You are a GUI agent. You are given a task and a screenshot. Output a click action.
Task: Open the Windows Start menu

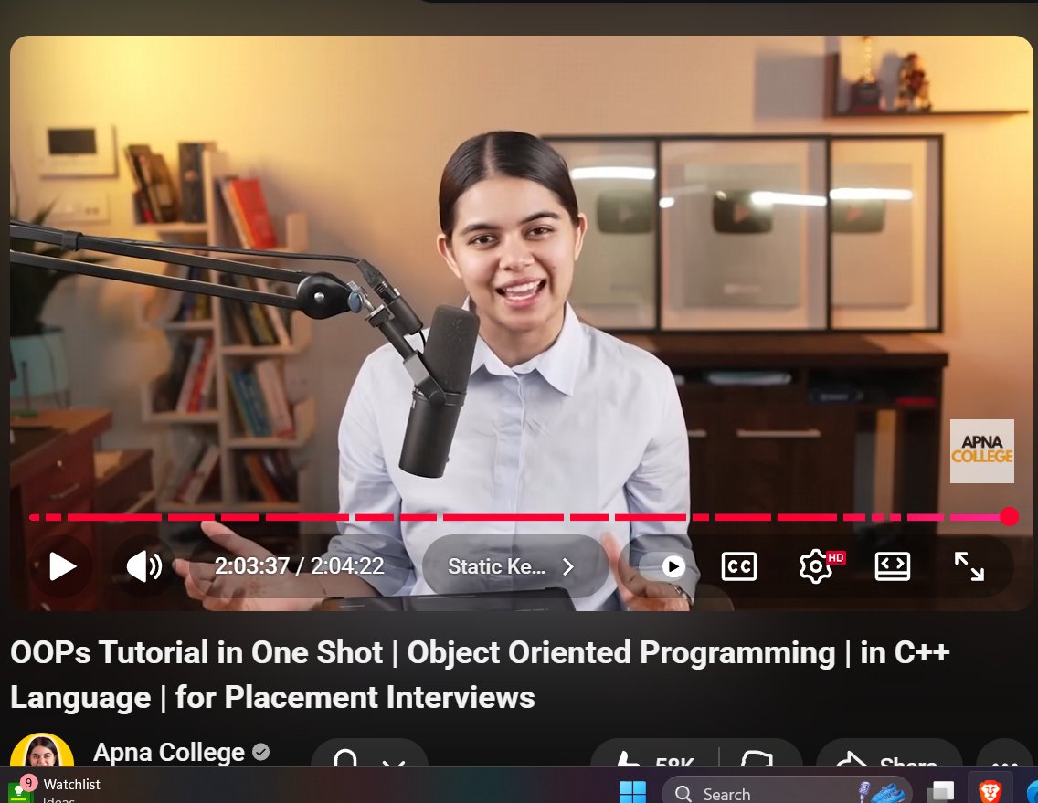click(632, 792)
